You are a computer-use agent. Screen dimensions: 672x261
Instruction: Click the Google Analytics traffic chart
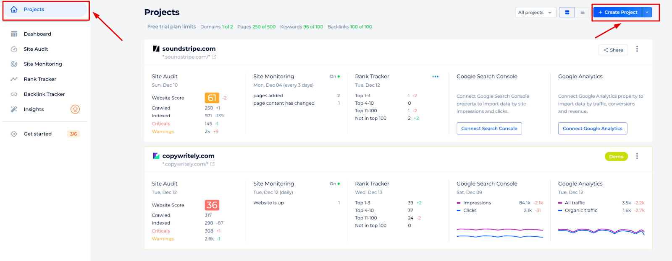[601, 231]
